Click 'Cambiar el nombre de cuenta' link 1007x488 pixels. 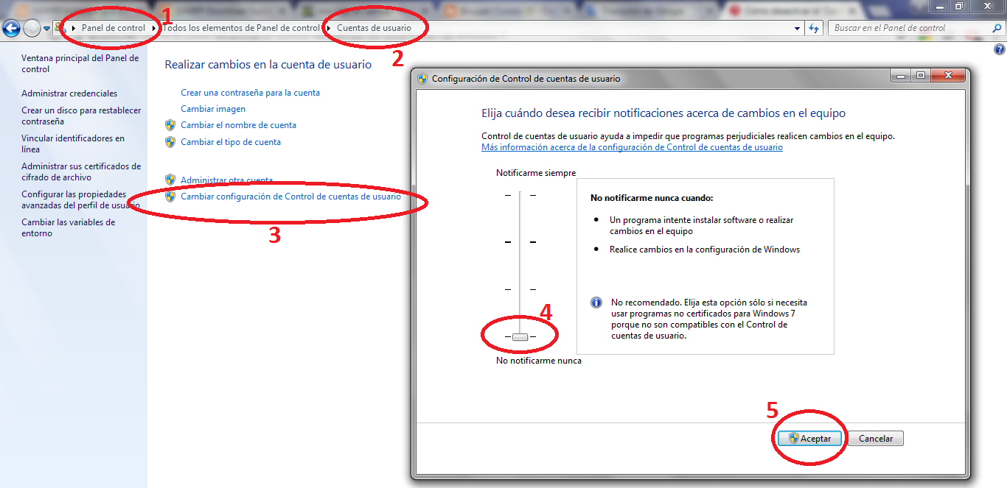(x=238, y=125)
